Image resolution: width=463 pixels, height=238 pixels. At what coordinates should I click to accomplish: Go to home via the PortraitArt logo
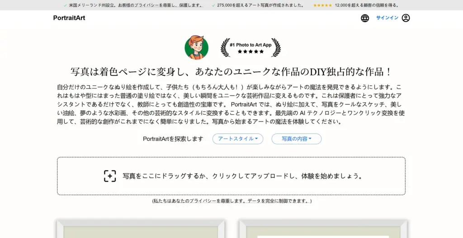pos(69,18)
